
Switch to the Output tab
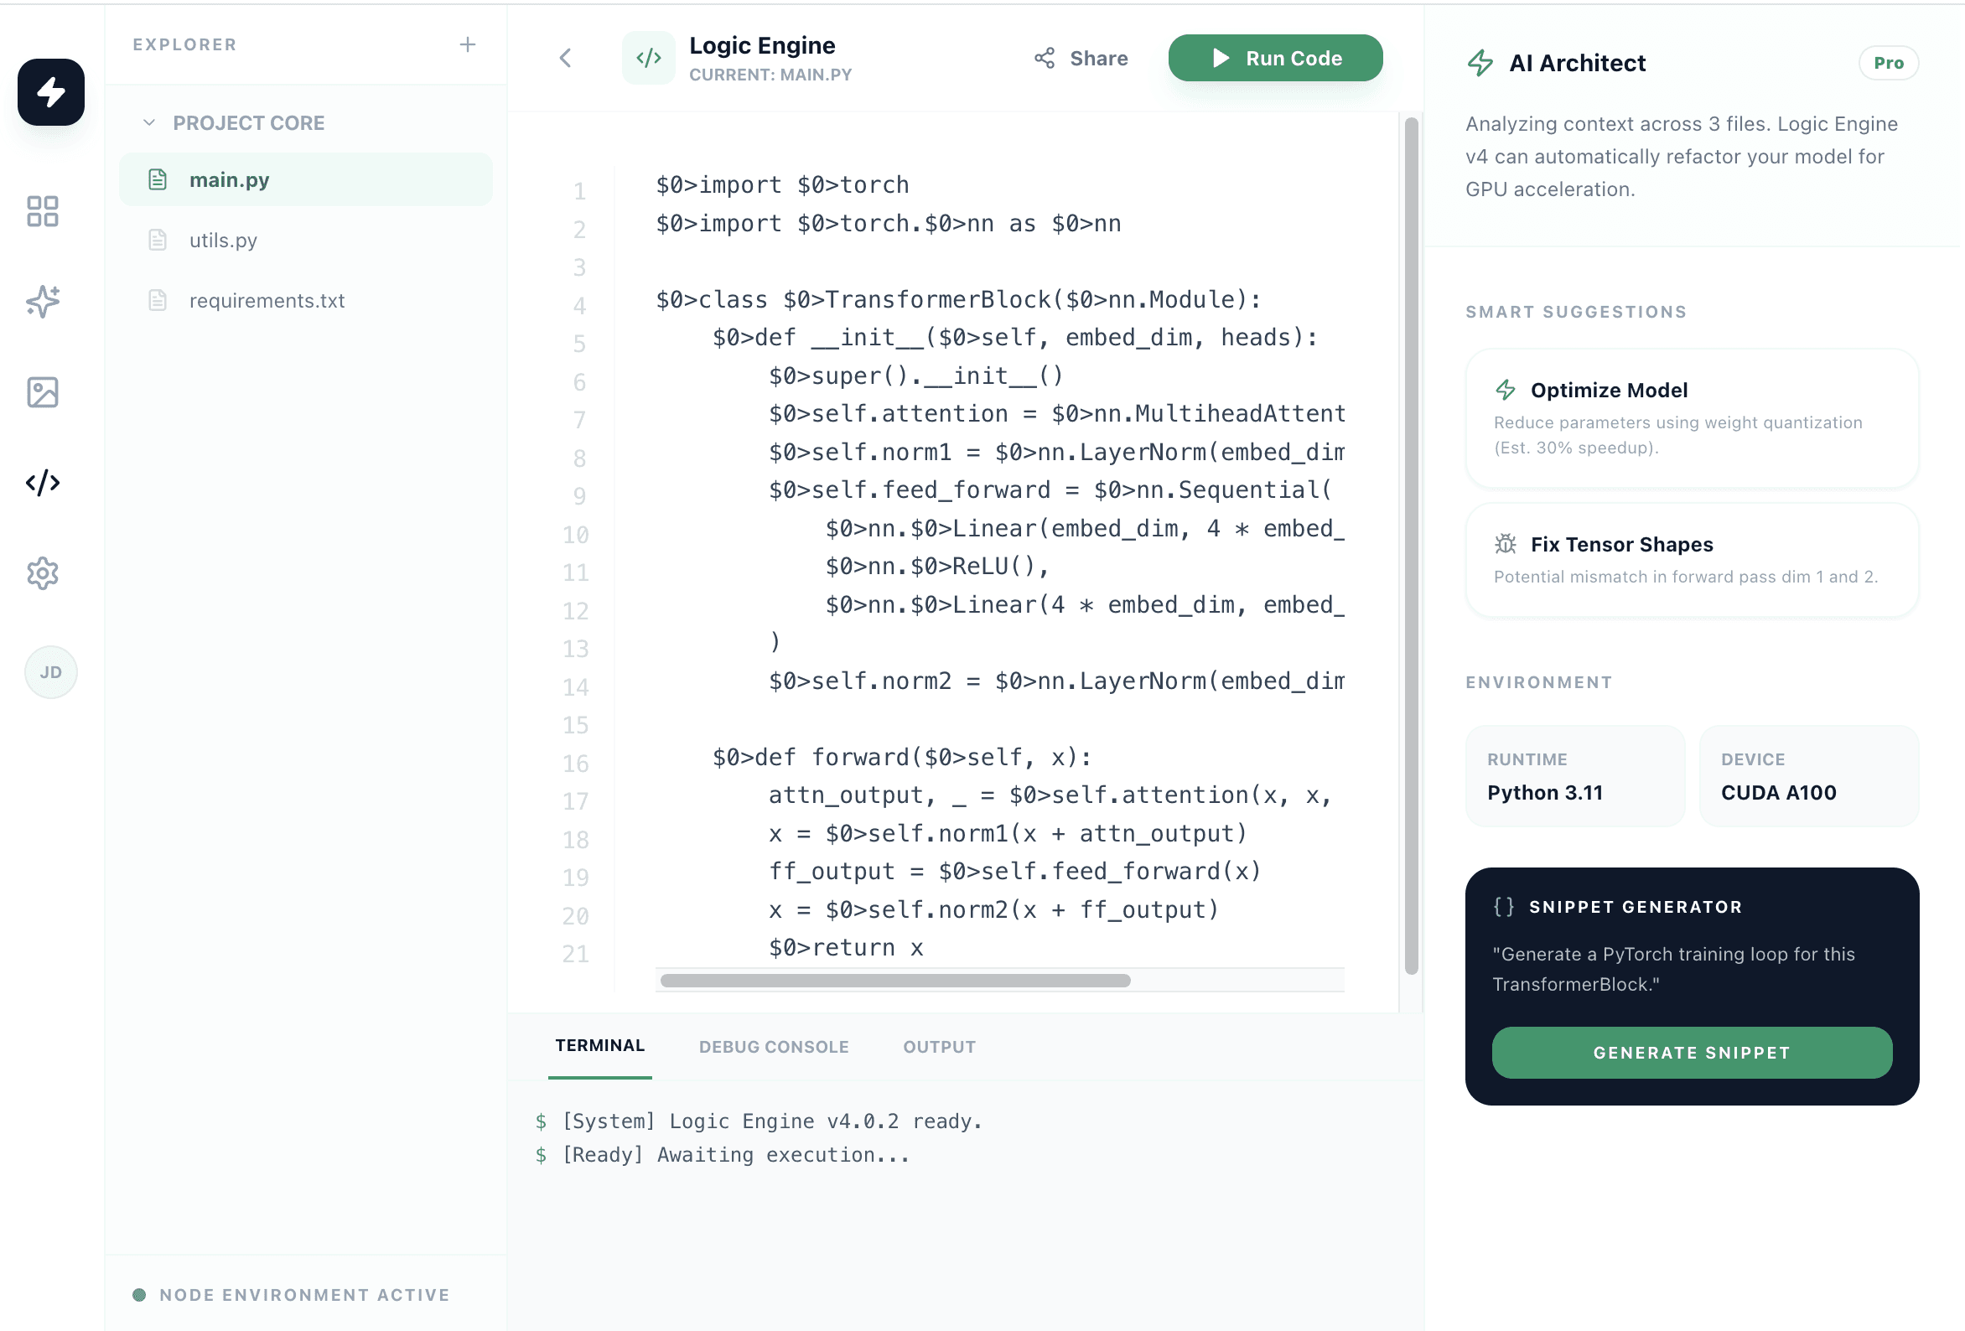939,1047
